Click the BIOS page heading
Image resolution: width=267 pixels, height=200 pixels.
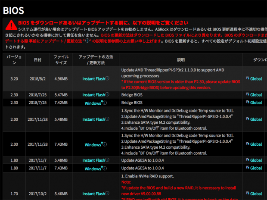pyautogui.click(x=13, y=10)
